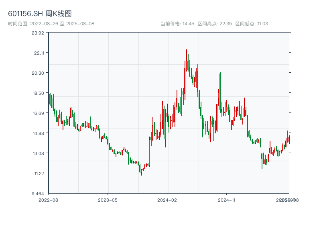Select the time range text '2022-08-26 至 2025-08-08'
Image resolution: width=321 pixels, height=241 pixels.
click(62, 24)
